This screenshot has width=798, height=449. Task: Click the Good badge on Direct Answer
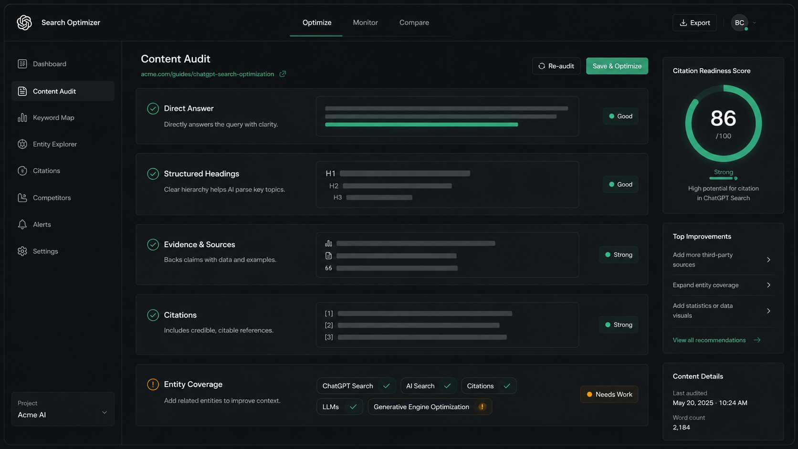tap(620, 116)
